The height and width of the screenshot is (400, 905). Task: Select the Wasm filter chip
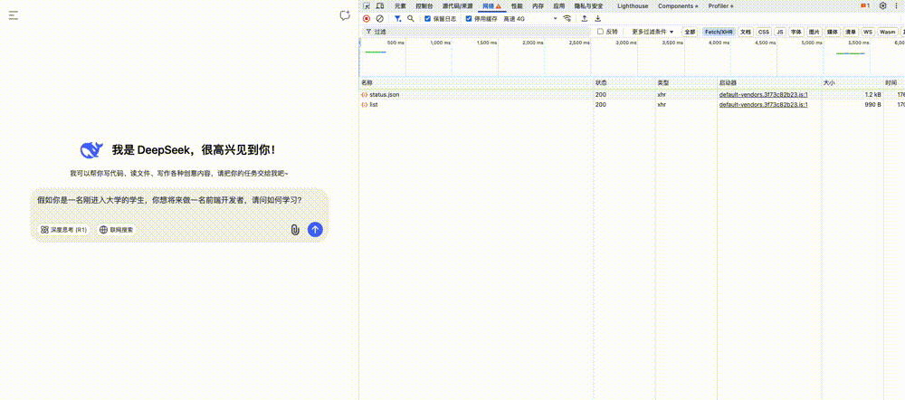coord(887,32)
